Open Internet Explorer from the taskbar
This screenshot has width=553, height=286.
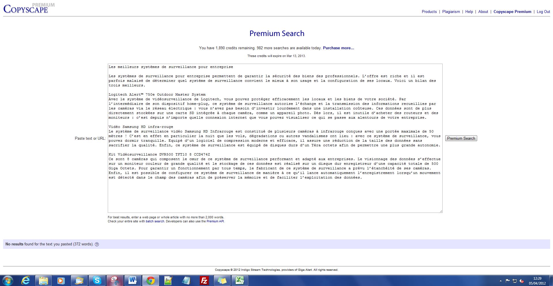pos(26,280)
